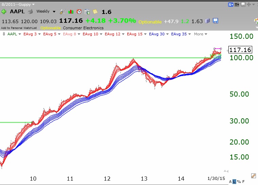Click the bold 1.6 value
Viewport: 258px width, 185px height.
tap(107, 12)
